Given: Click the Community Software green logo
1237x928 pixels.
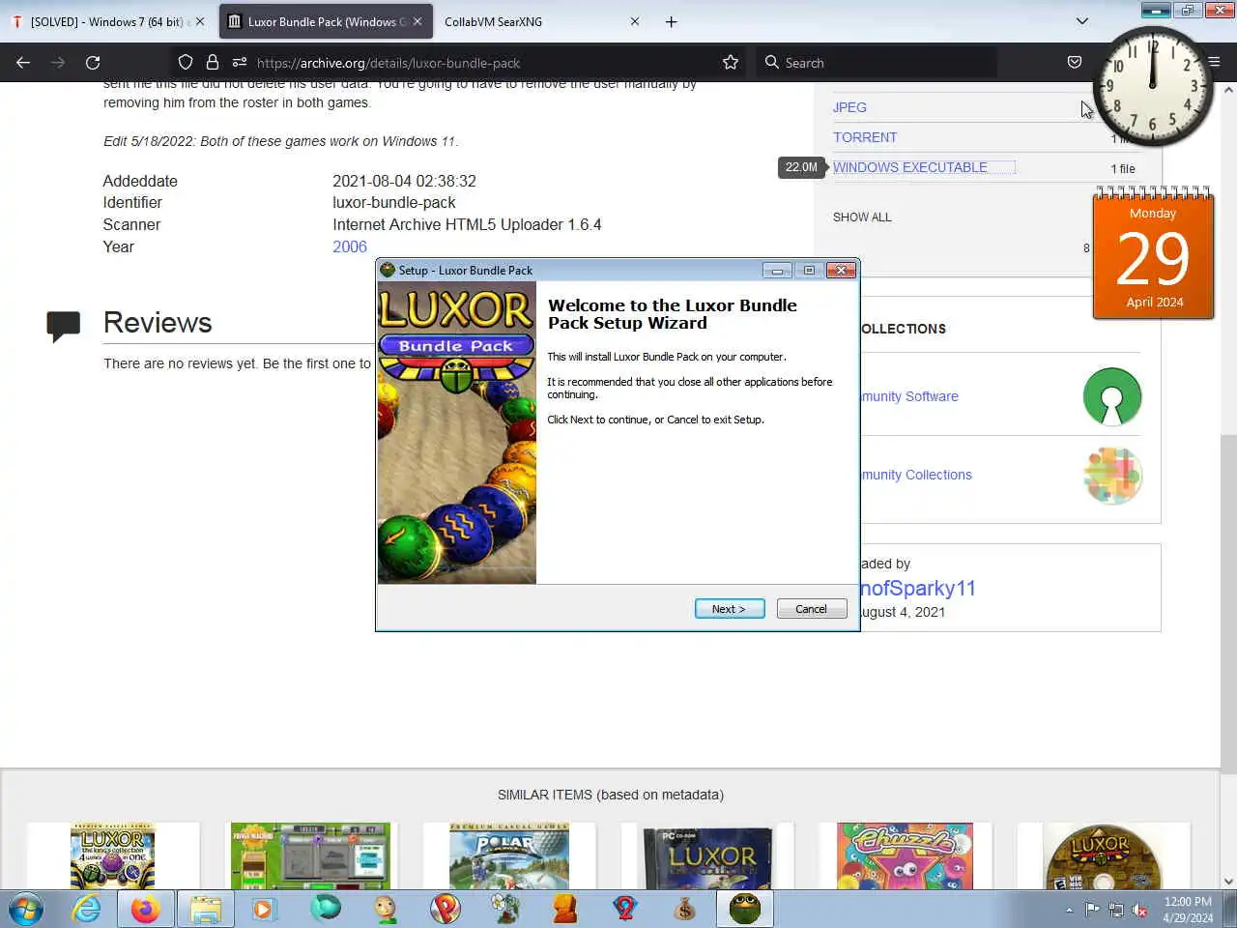Looking at the screenshot, I should [1112, 396].
